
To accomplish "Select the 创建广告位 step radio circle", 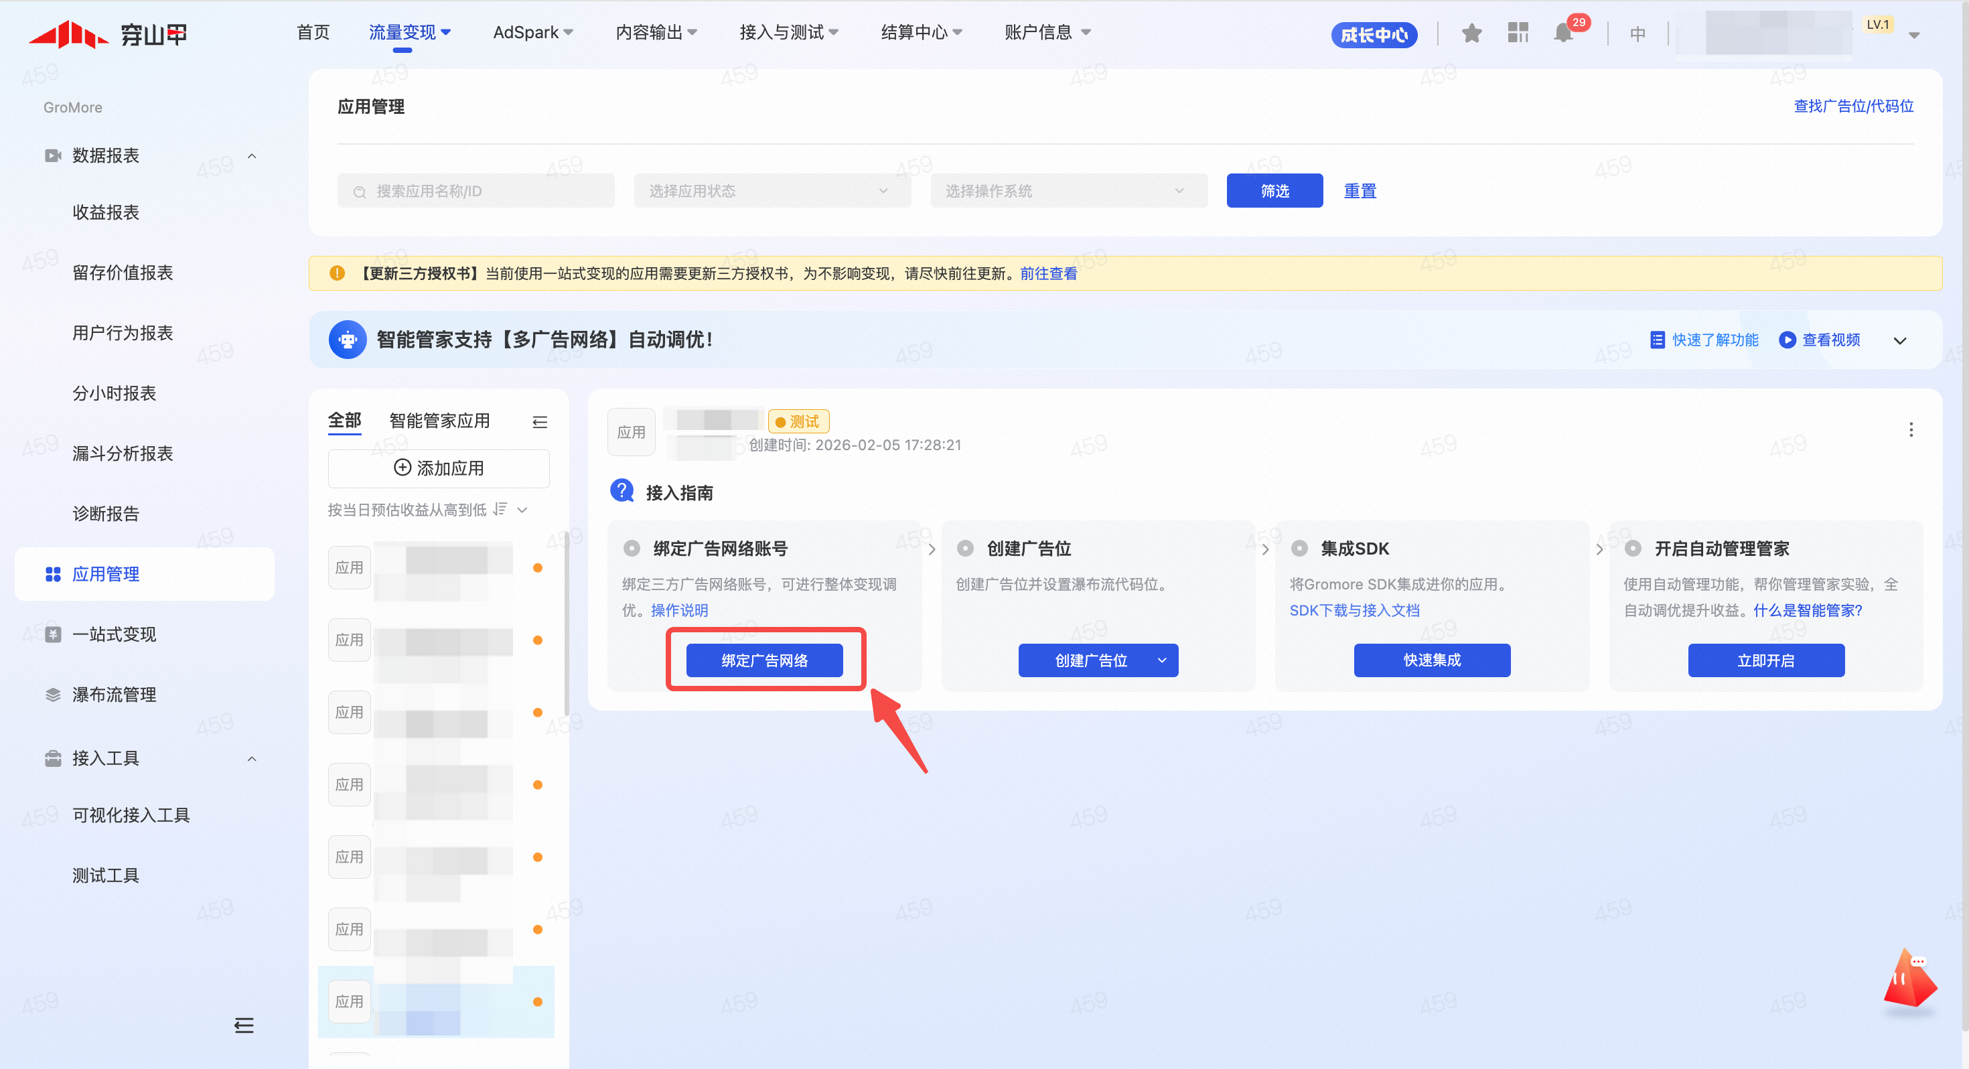I will (x=965, y=549).
